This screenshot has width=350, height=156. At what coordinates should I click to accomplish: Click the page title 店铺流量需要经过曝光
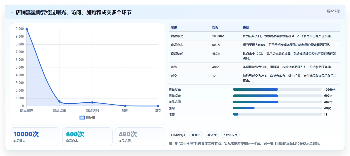point(74,13)
